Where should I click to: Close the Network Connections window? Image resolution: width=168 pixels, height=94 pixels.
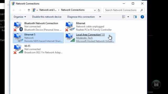pos(142,3)
